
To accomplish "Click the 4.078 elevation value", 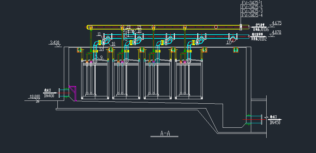I will tap(277, 32).
